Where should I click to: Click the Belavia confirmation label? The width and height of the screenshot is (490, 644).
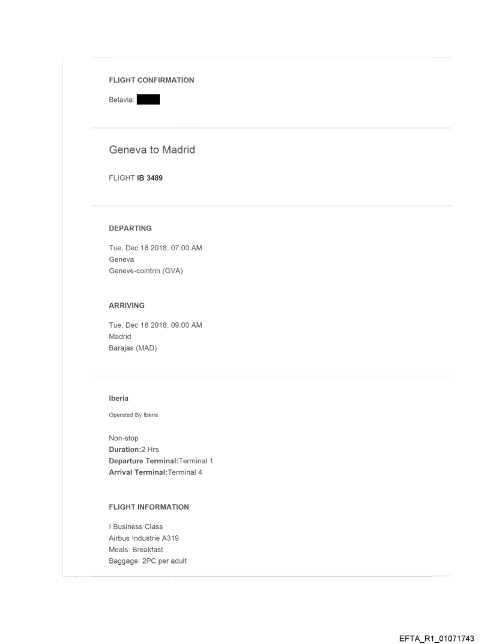(x=121, y=100)
